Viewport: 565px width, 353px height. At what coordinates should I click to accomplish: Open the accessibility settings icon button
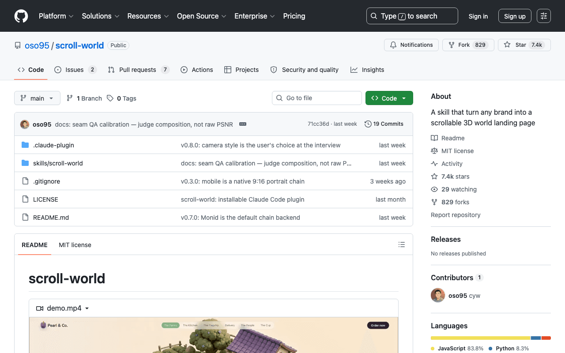(544, 16)
